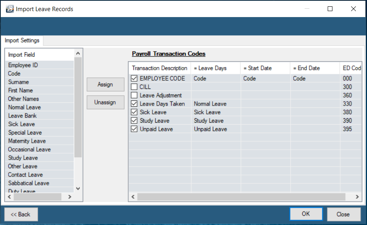Toggle the EMPLOYEE CODE checkbox
The width and height of the screenshot is (367, 225).
(x=134, y=78)
